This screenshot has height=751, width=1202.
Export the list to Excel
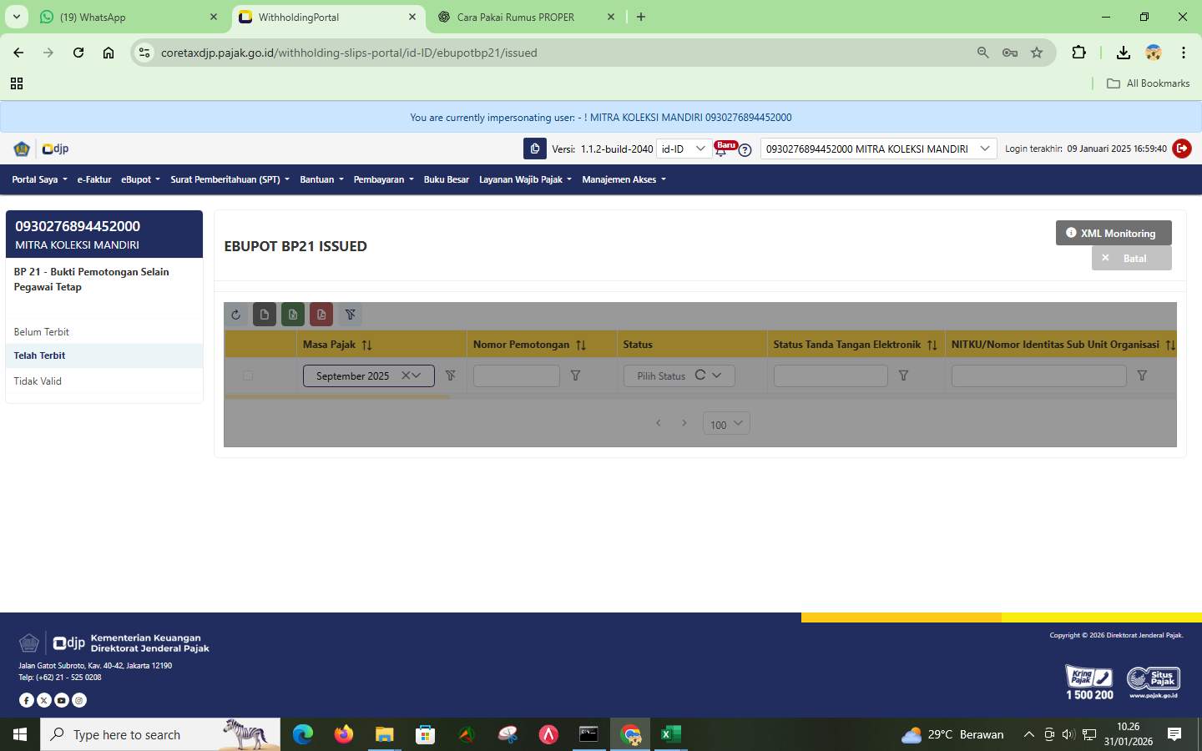click(x=293, y=315)
